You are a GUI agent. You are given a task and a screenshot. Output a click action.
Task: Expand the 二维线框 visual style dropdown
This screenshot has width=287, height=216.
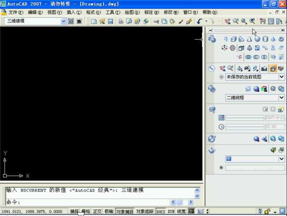coord(282,98)
